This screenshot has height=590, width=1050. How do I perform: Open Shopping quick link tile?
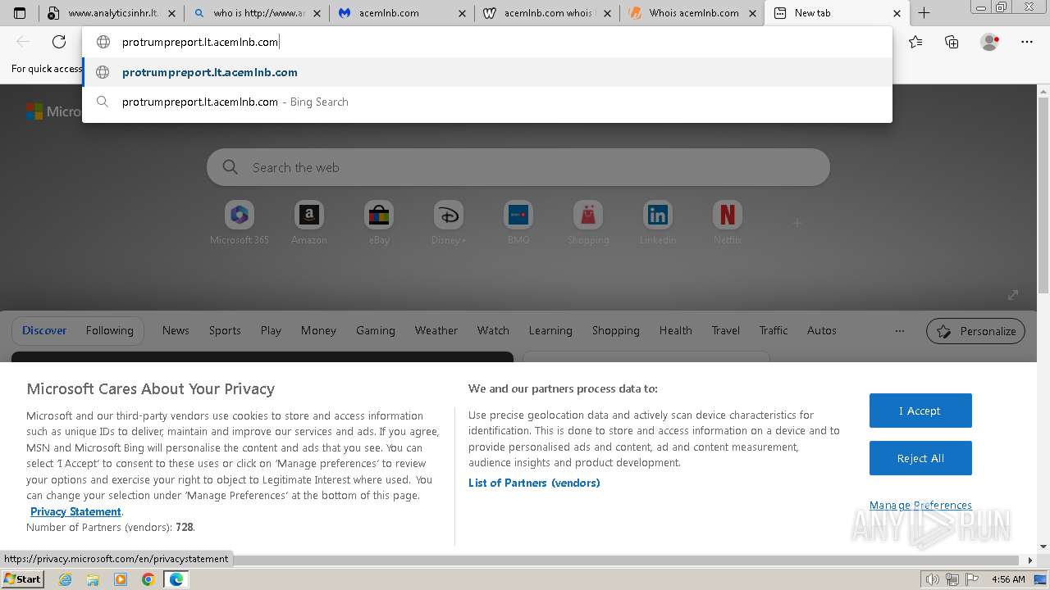coord(588,223)
